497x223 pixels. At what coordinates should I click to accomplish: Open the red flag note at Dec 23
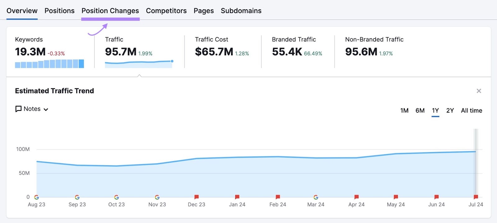pos(196,197)
